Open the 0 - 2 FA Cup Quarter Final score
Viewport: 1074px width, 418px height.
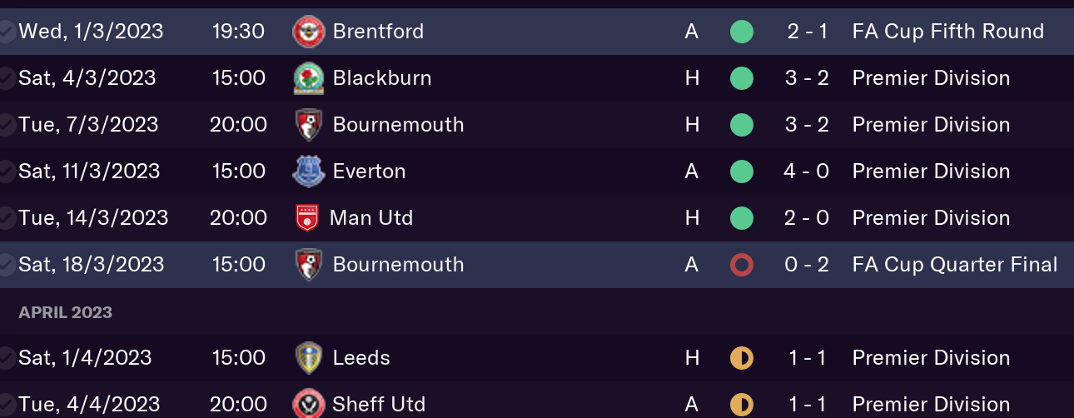[808, 265]
